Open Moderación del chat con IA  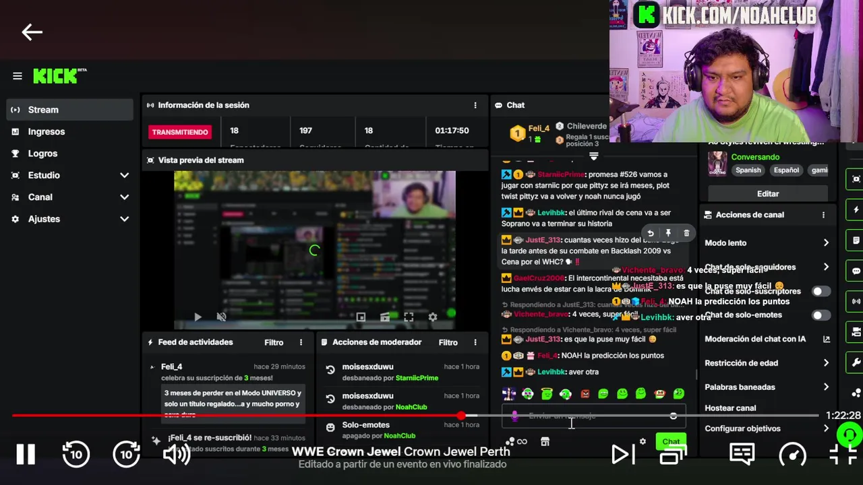point(767,339)
